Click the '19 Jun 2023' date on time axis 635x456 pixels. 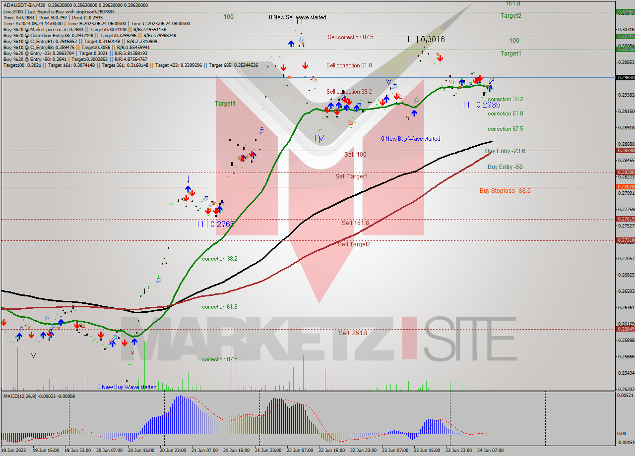click(13, 451)
